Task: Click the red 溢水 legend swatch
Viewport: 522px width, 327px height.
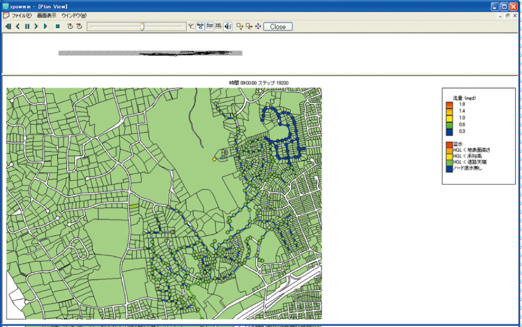Action: (x=450, y=144)
